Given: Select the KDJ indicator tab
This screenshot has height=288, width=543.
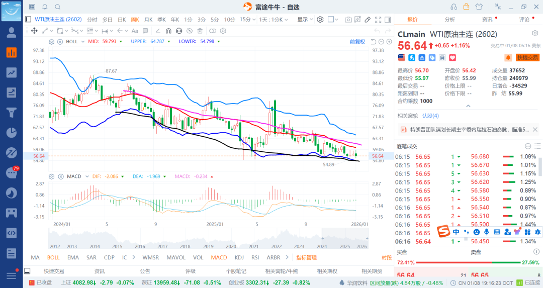Looking at the screenshot, I should click(239, 257).
